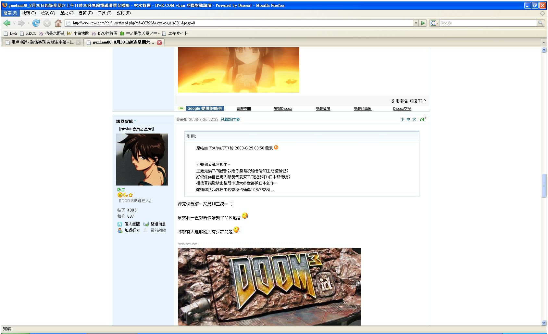This screenshot has height=334, width=548.
Task: Set post font size to 大
Action: pyautogui.click(x=414, y=120)
